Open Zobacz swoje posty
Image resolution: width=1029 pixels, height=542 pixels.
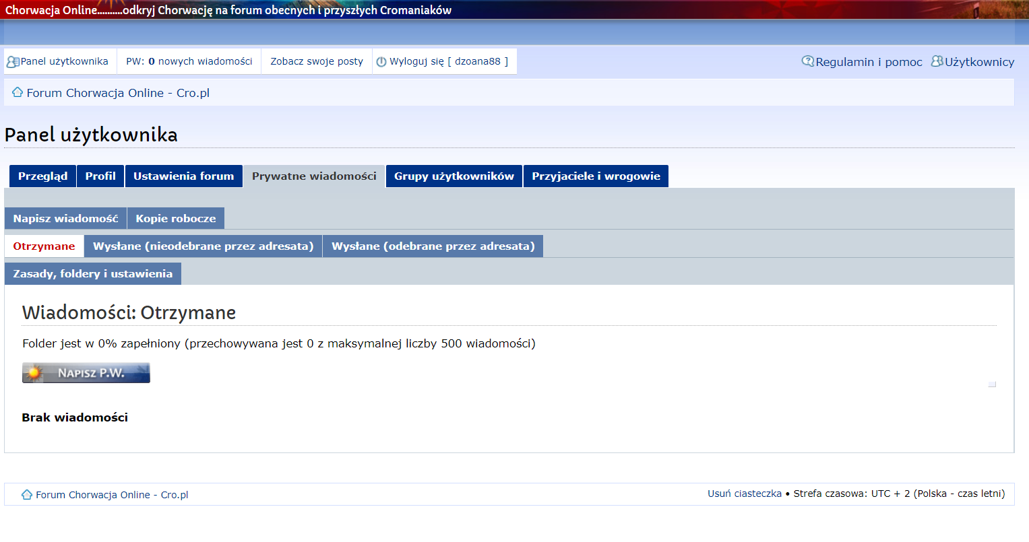click(x=316, y=61)
